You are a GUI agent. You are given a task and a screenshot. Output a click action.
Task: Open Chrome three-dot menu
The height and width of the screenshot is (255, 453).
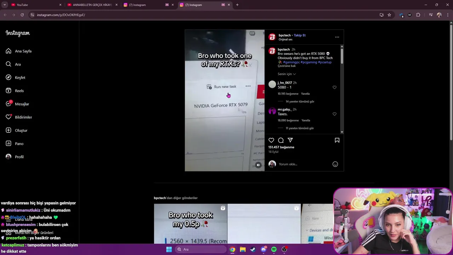pyautogui.click(x=448, y=15)
